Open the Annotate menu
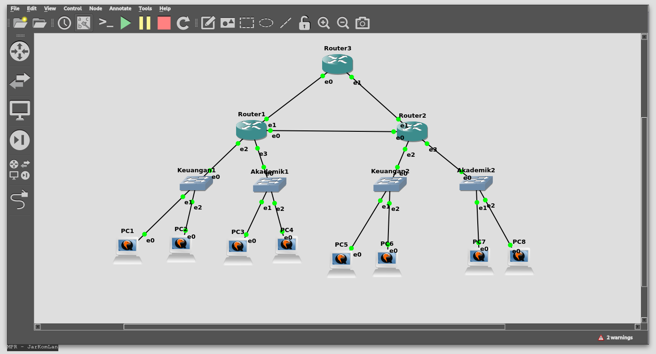The image size is (656, 354). pos(120,8)
